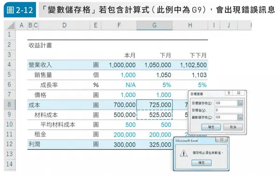
Task: Focus the 變數儲存格 field containing G9
Action: pyautogui.click(x=226, y=117)
